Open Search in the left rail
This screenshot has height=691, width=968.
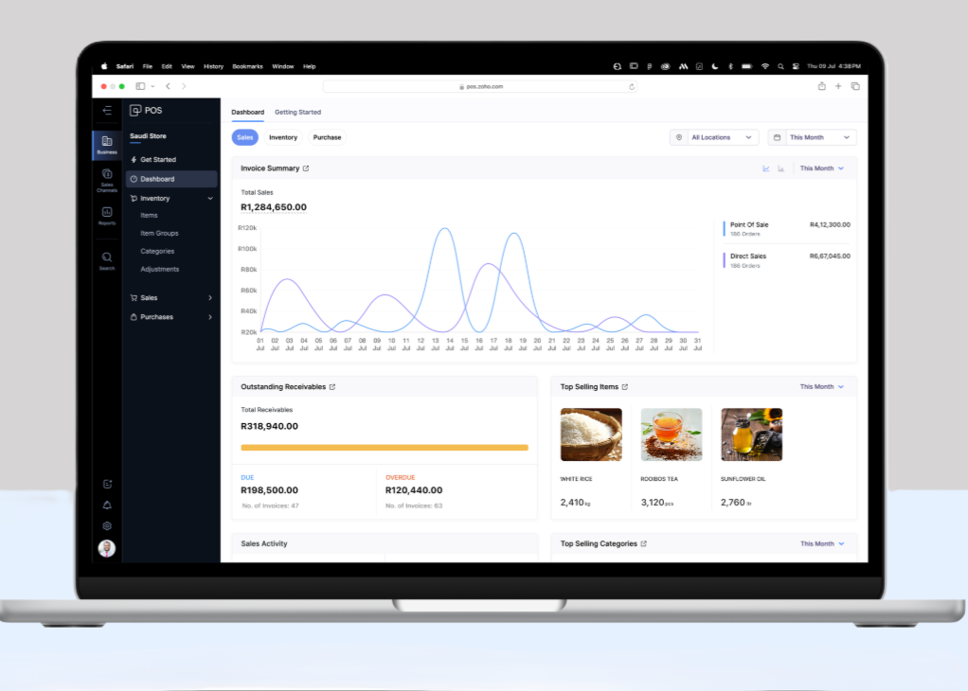pyautogui.click(x=107, y=260)
